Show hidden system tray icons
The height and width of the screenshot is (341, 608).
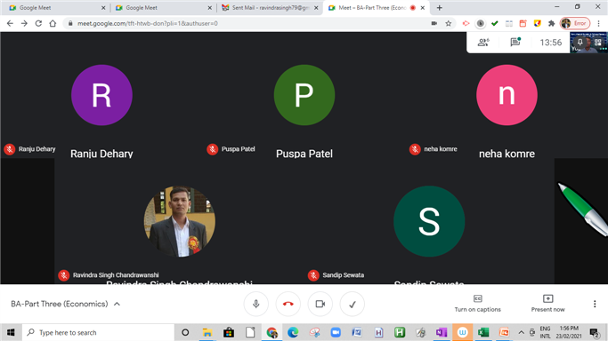521,332
